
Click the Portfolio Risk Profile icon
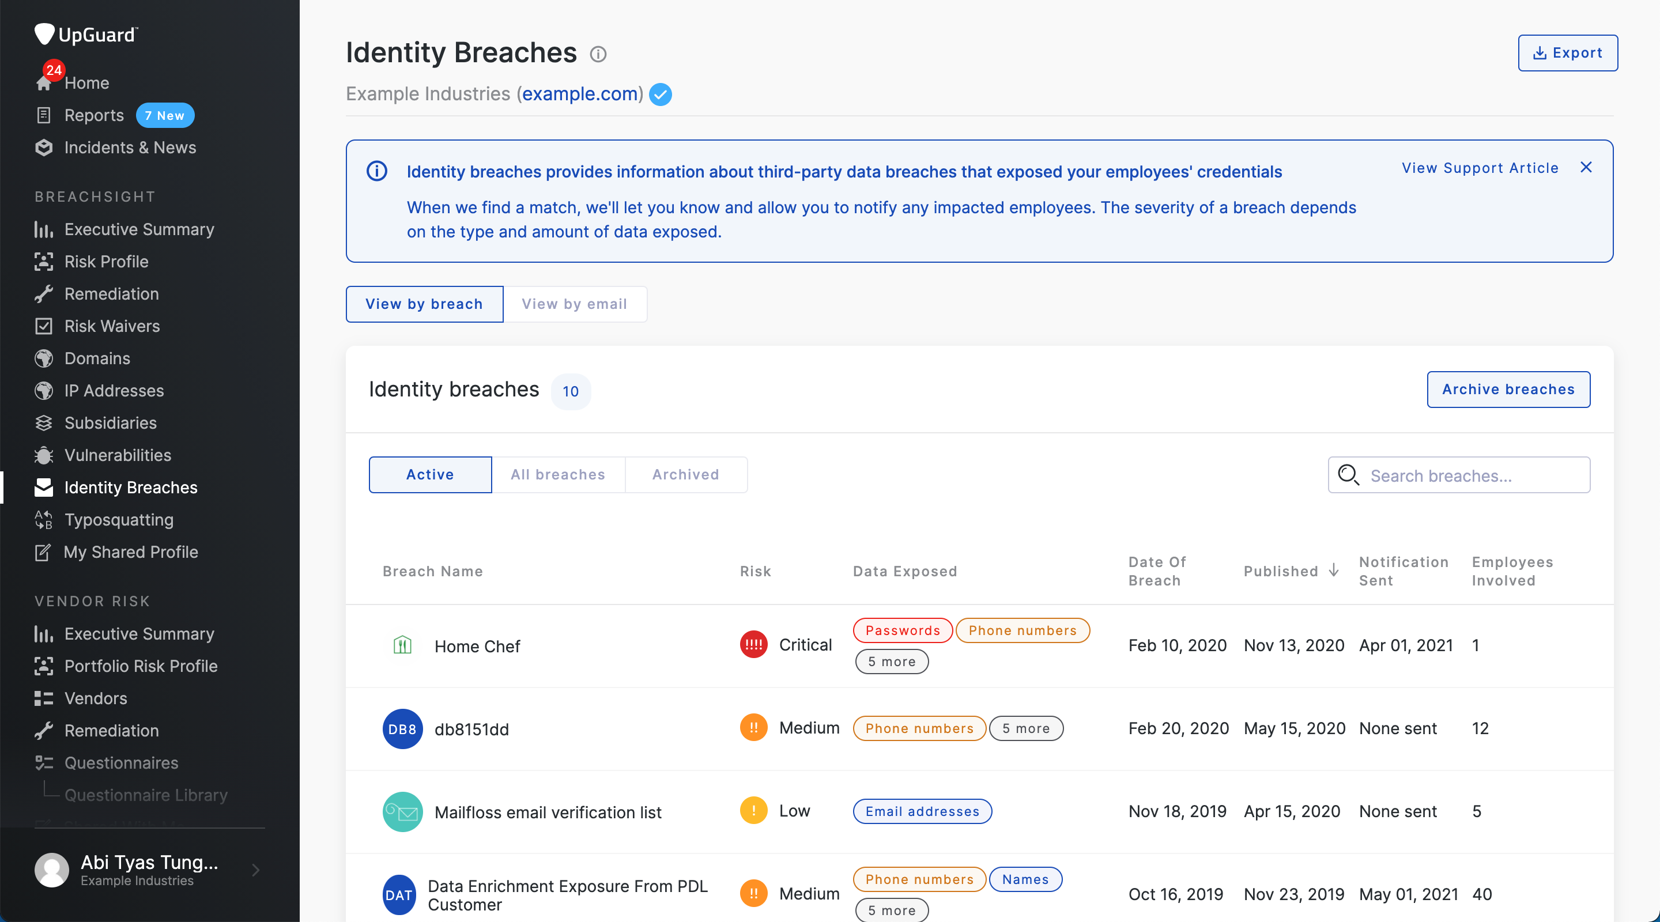44,666
